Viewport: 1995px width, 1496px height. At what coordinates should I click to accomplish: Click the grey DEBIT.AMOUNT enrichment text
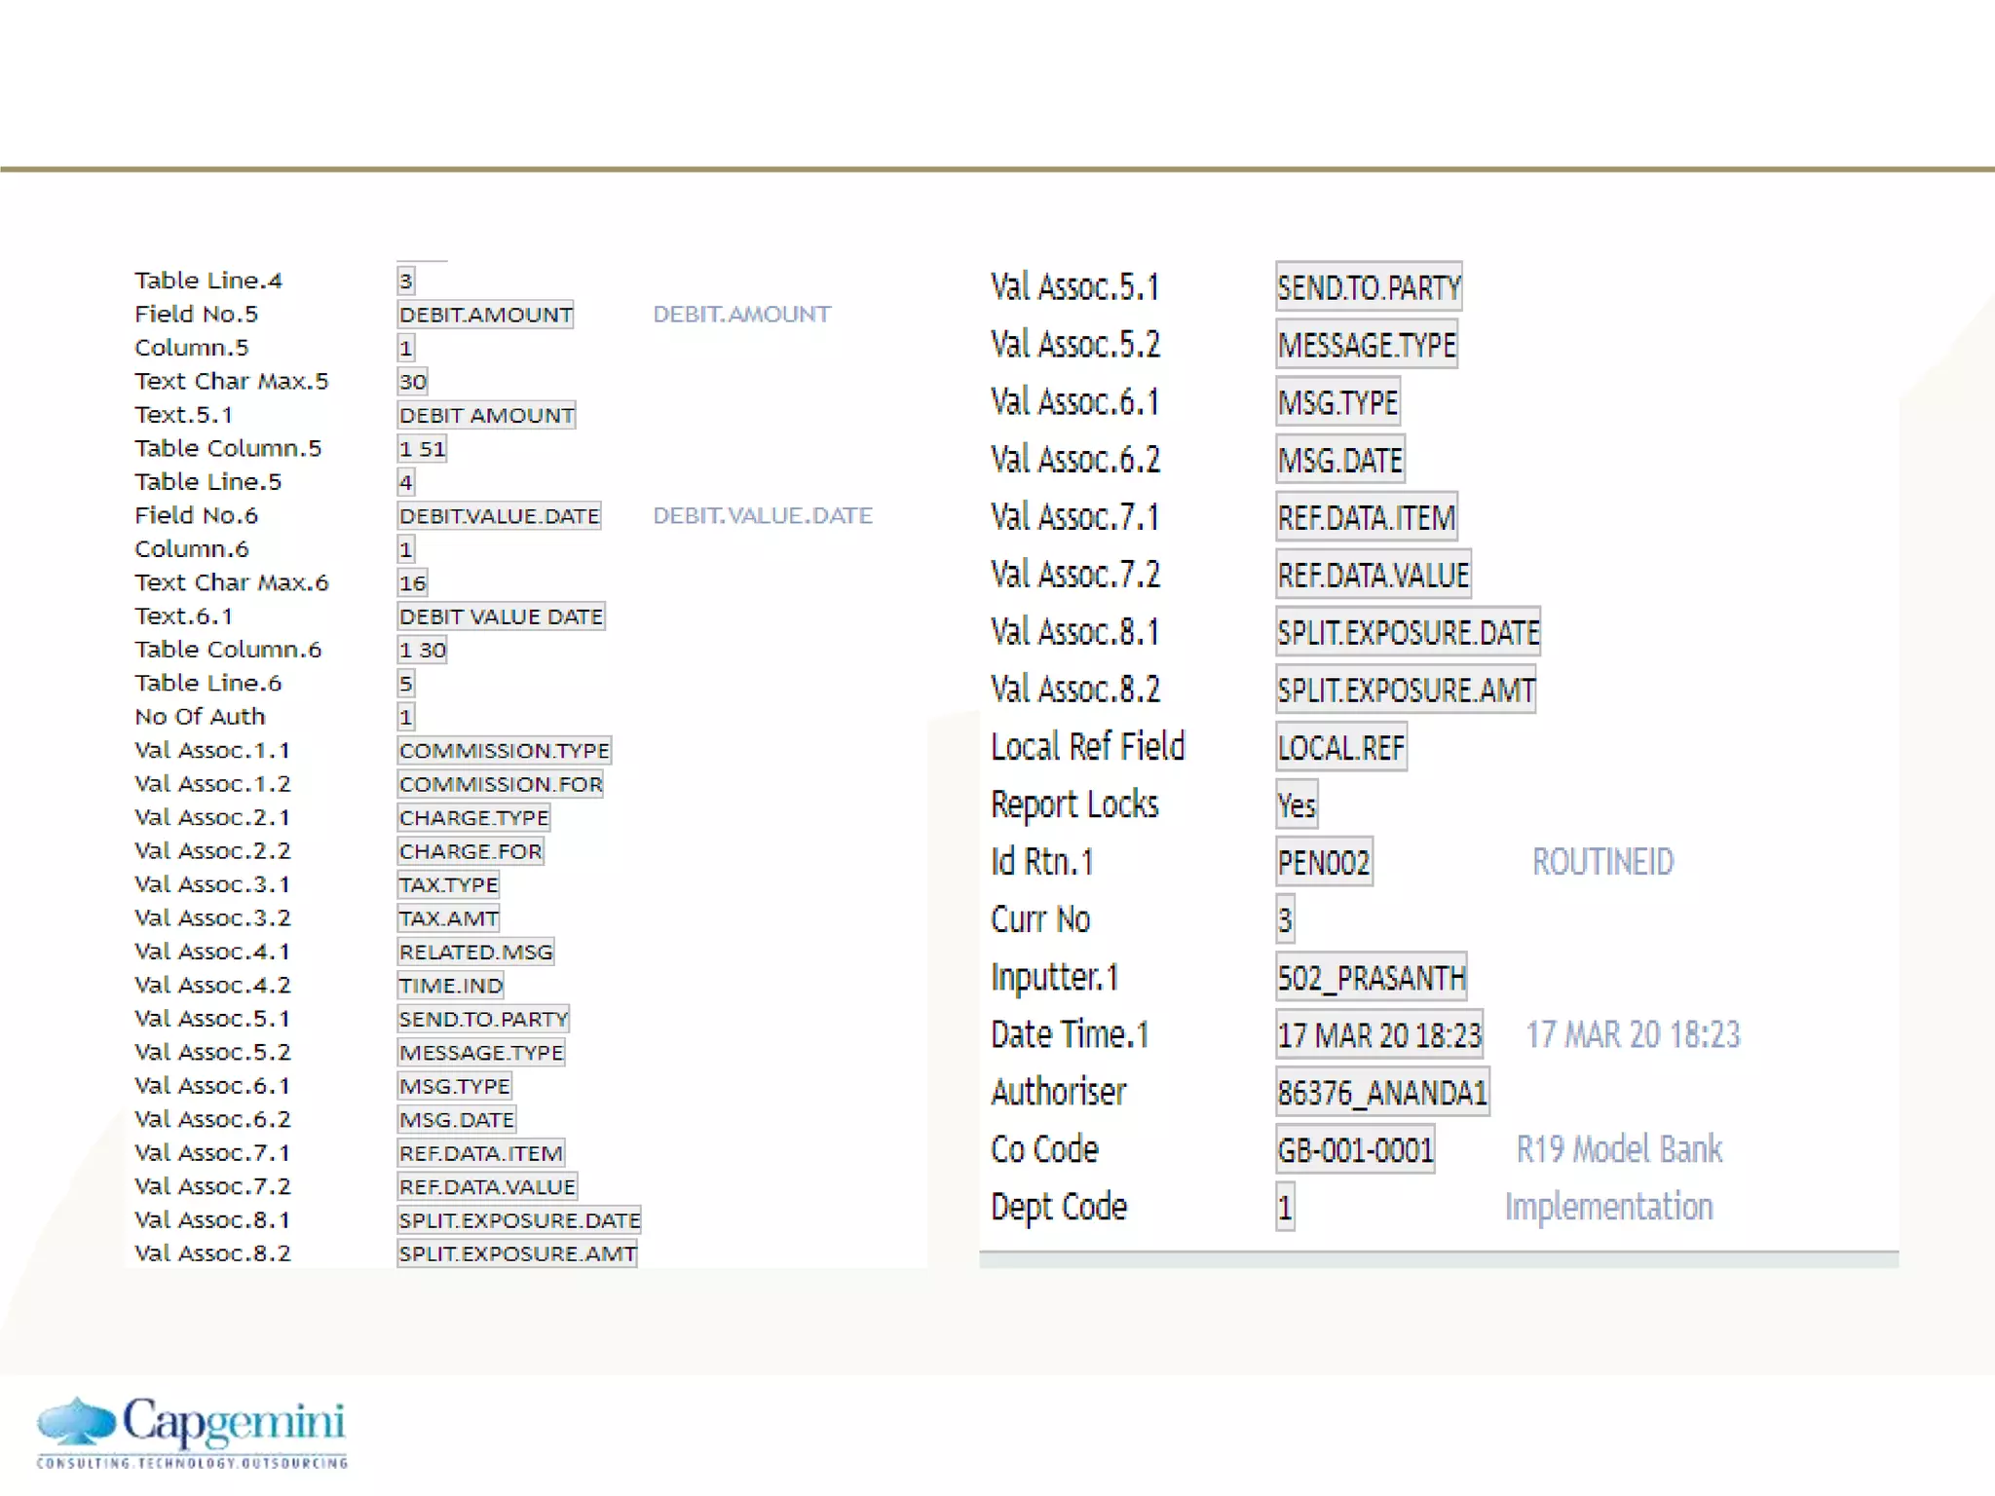coord(741,315)
